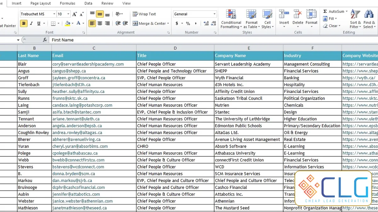Click the Insert cells icon
The width and height of the screenshot is (378, 212).
284,14
